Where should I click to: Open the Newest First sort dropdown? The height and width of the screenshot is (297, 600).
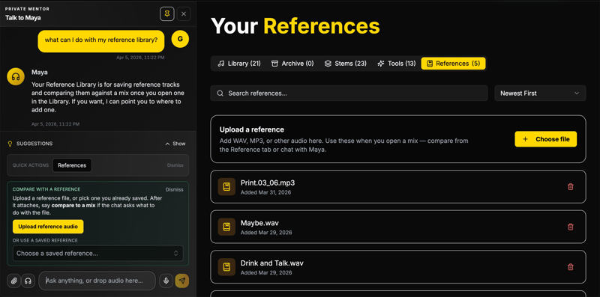click(540, 94)
